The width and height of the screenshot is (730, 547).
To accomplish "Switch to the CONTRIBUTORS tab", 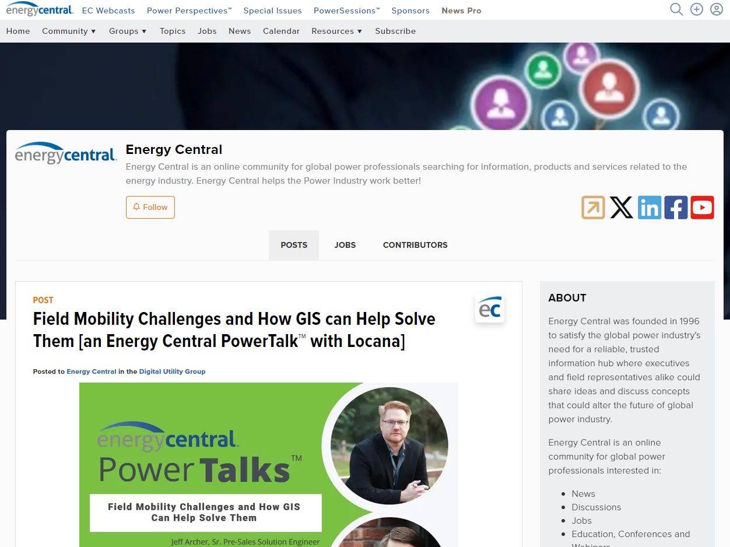I will 415,245.
